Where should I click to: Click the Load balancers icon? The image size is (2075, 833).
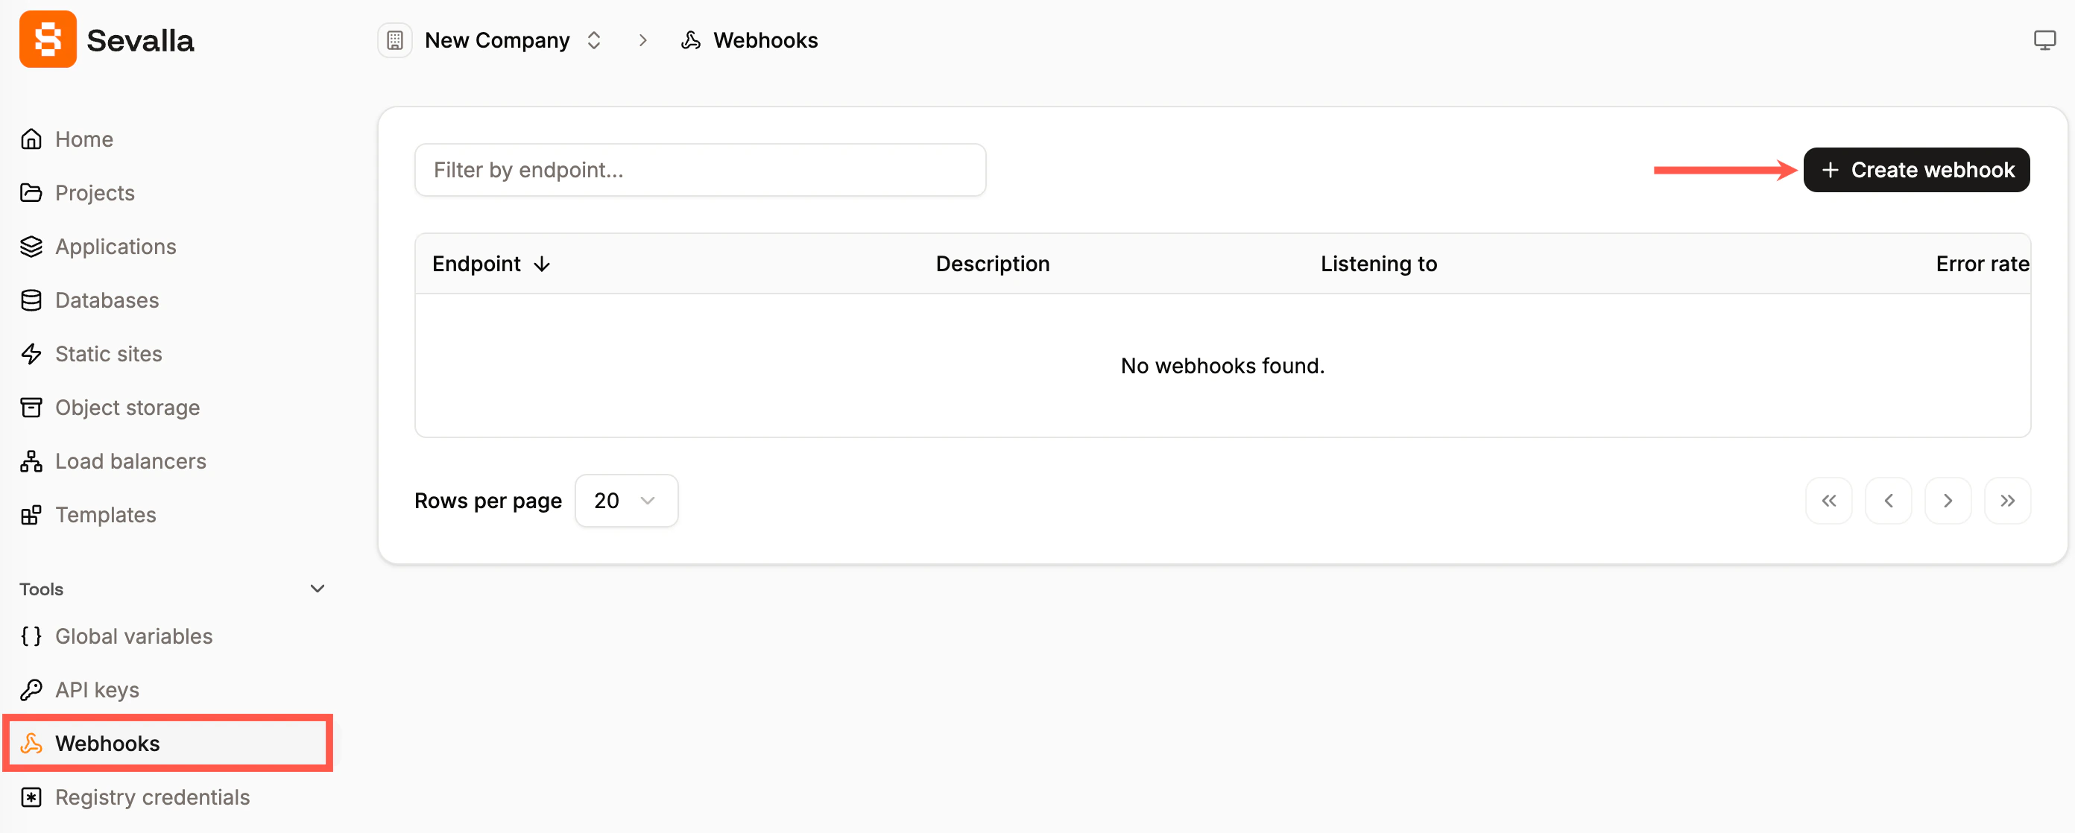point(31,460)
